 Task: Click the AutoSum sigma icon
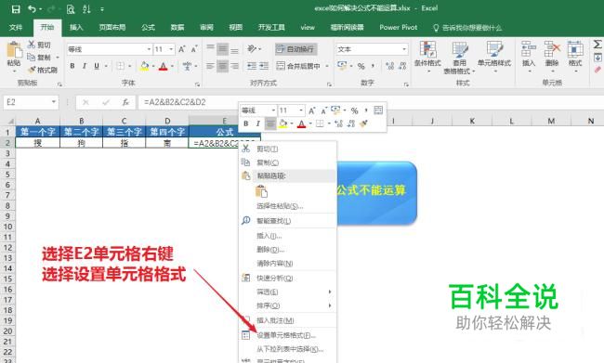pyautogui.click(x=597, y=45)
